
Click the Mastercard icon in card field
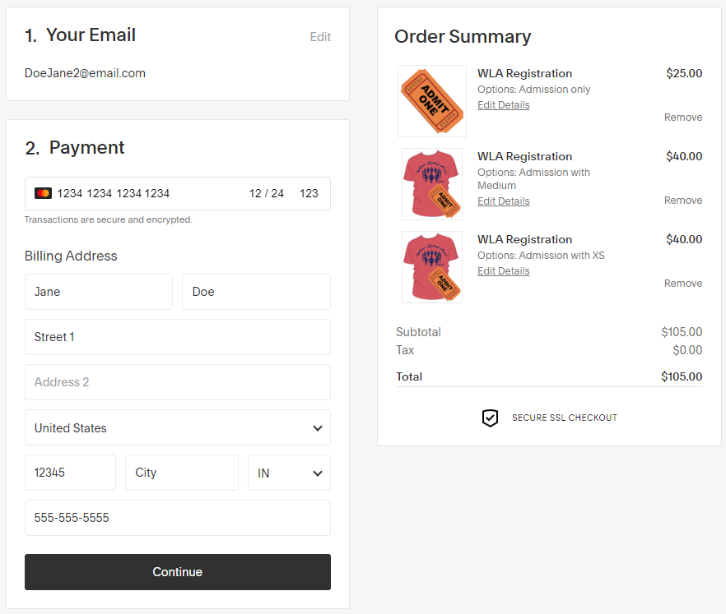pos(43,193)
